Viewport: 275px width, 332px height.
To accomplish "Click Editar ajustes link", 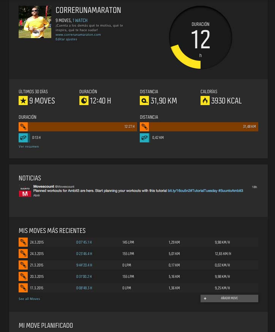I will click(x=66, y=39).
